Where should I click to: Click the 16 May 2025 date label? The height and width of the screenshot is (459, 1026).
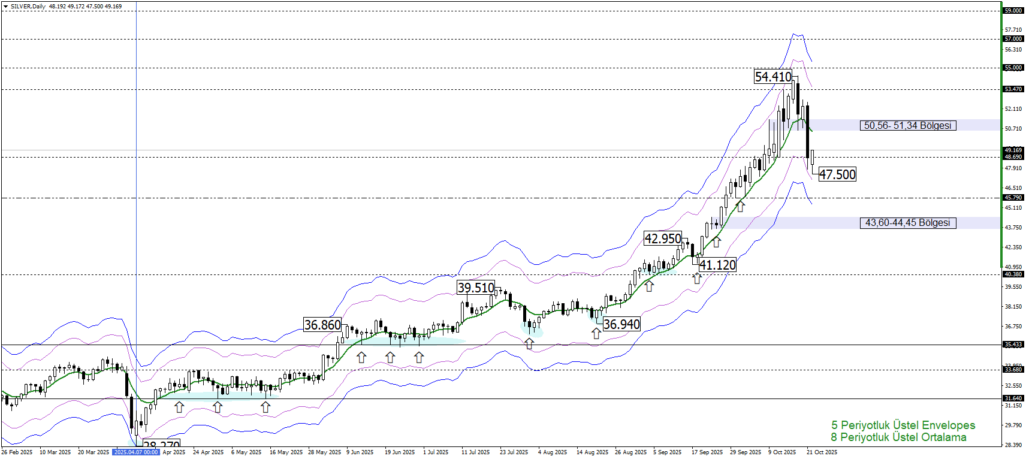click(285, 452)
